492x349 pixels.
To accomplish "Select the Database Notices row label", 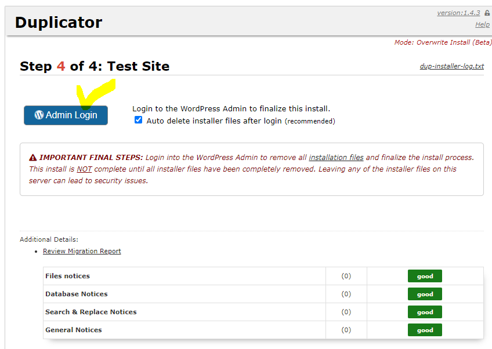I will 76,294.
